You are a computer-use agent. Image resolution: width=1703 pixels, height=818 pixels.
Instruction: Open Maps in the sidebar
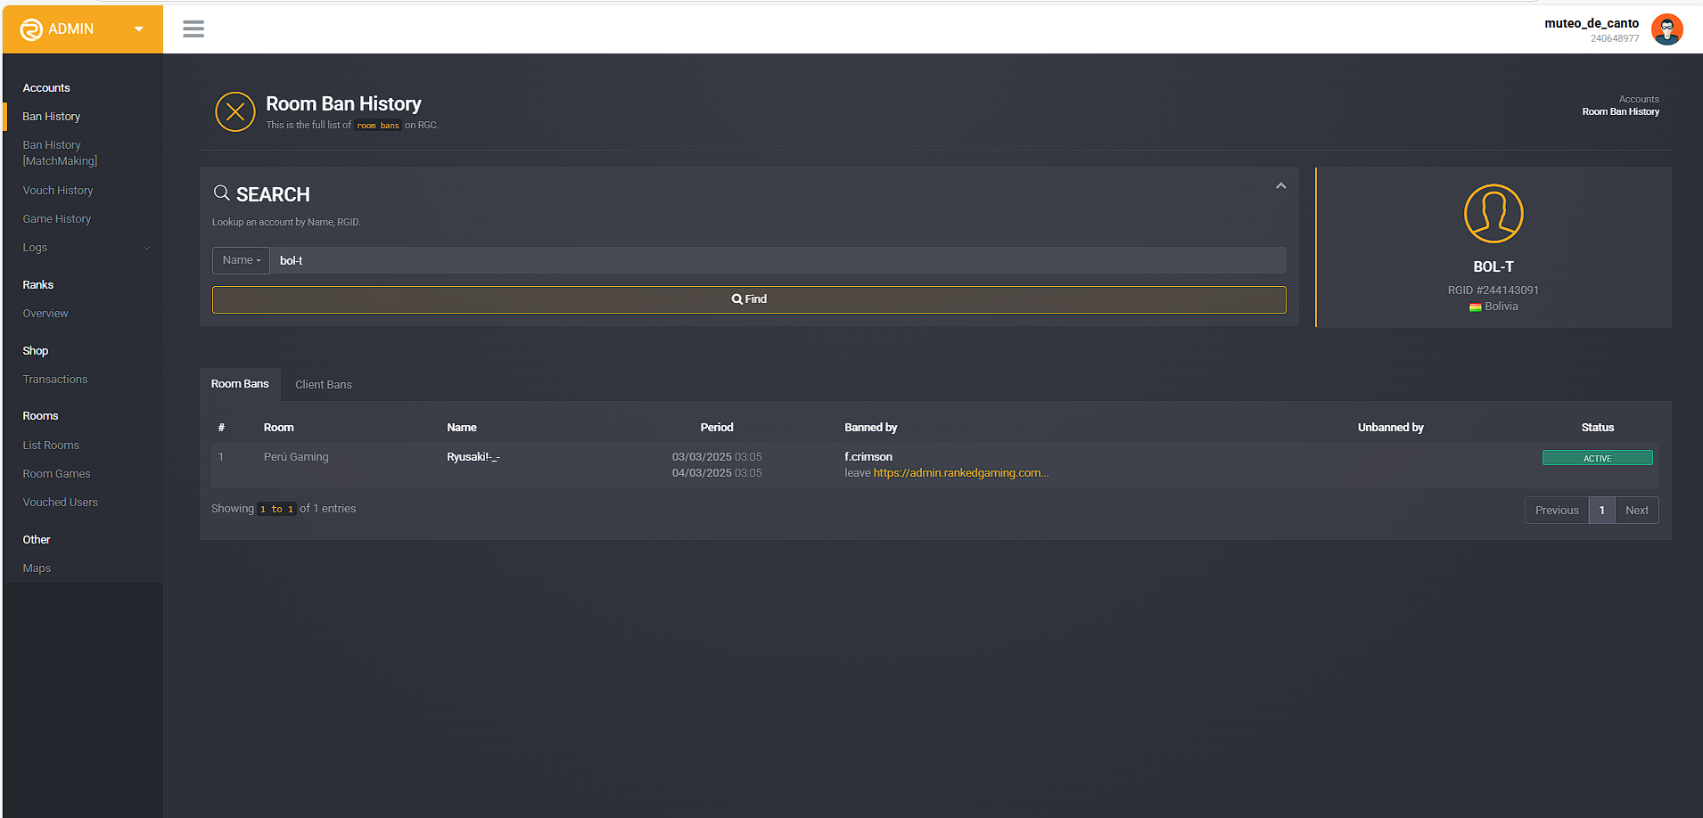37,569
